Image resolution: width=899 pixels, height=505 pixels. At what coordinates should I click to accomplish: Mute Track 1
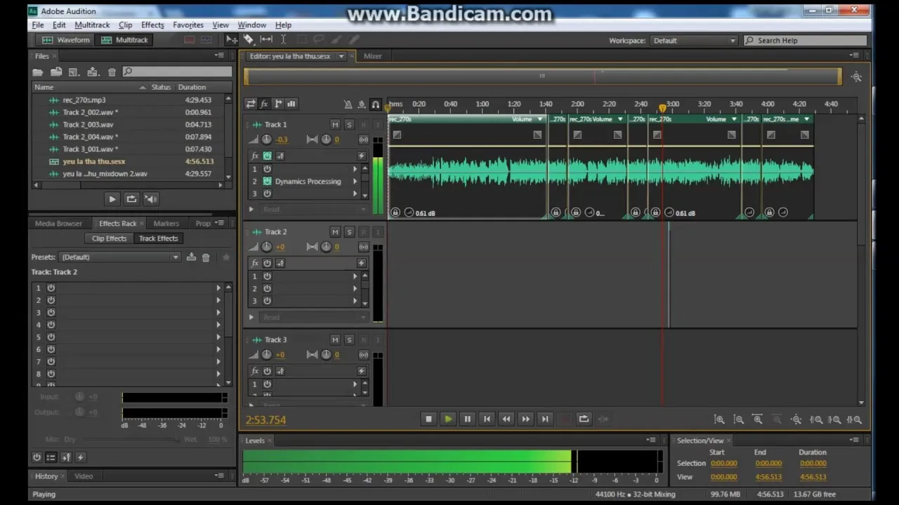335,125
